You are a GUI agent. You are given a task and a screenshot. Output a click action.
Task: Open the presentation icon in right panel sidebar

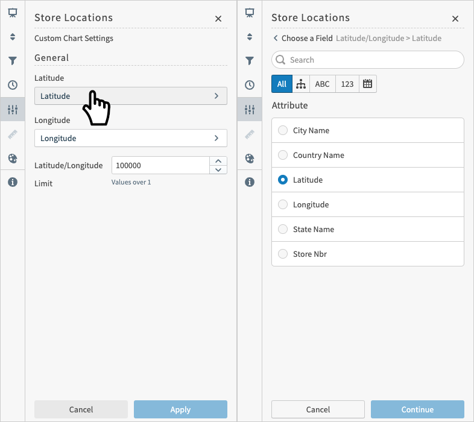click(250, 13)
